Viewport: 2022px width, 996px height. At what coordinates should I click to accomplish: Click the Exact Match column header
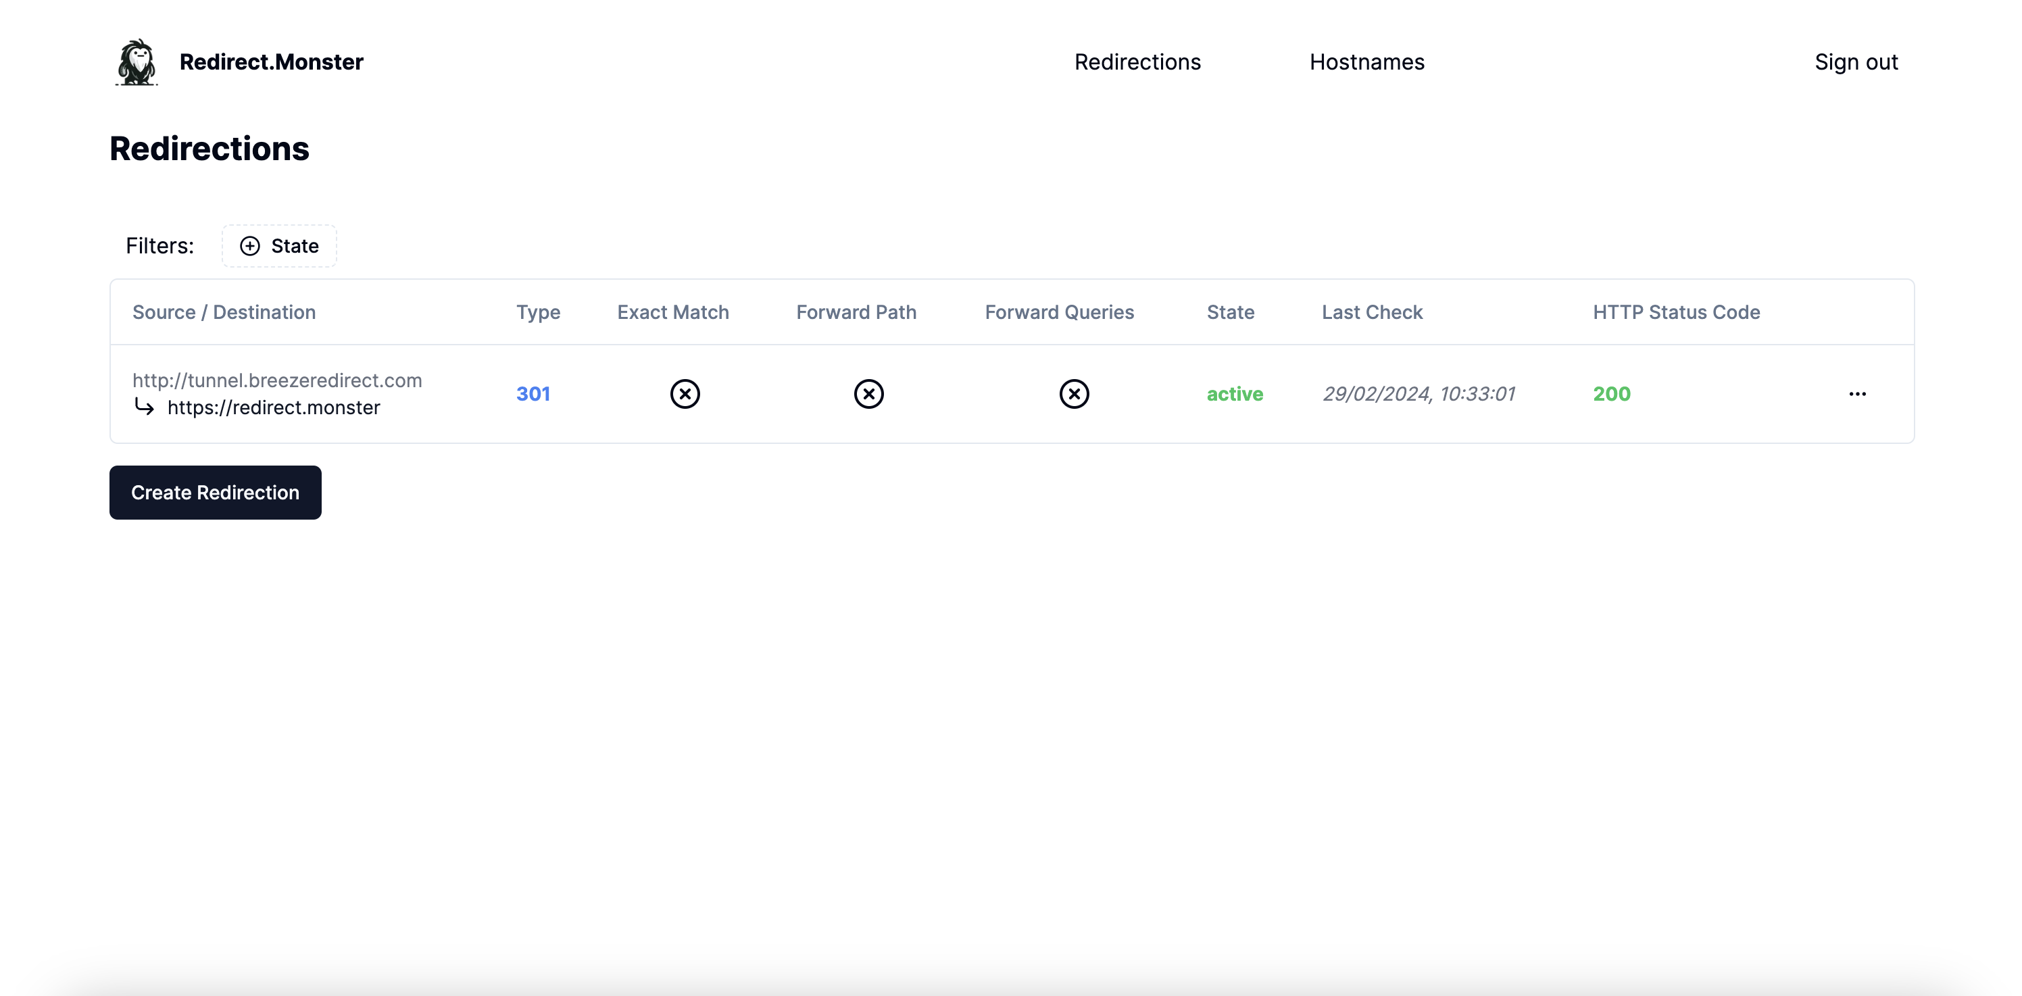click(672, 312)
